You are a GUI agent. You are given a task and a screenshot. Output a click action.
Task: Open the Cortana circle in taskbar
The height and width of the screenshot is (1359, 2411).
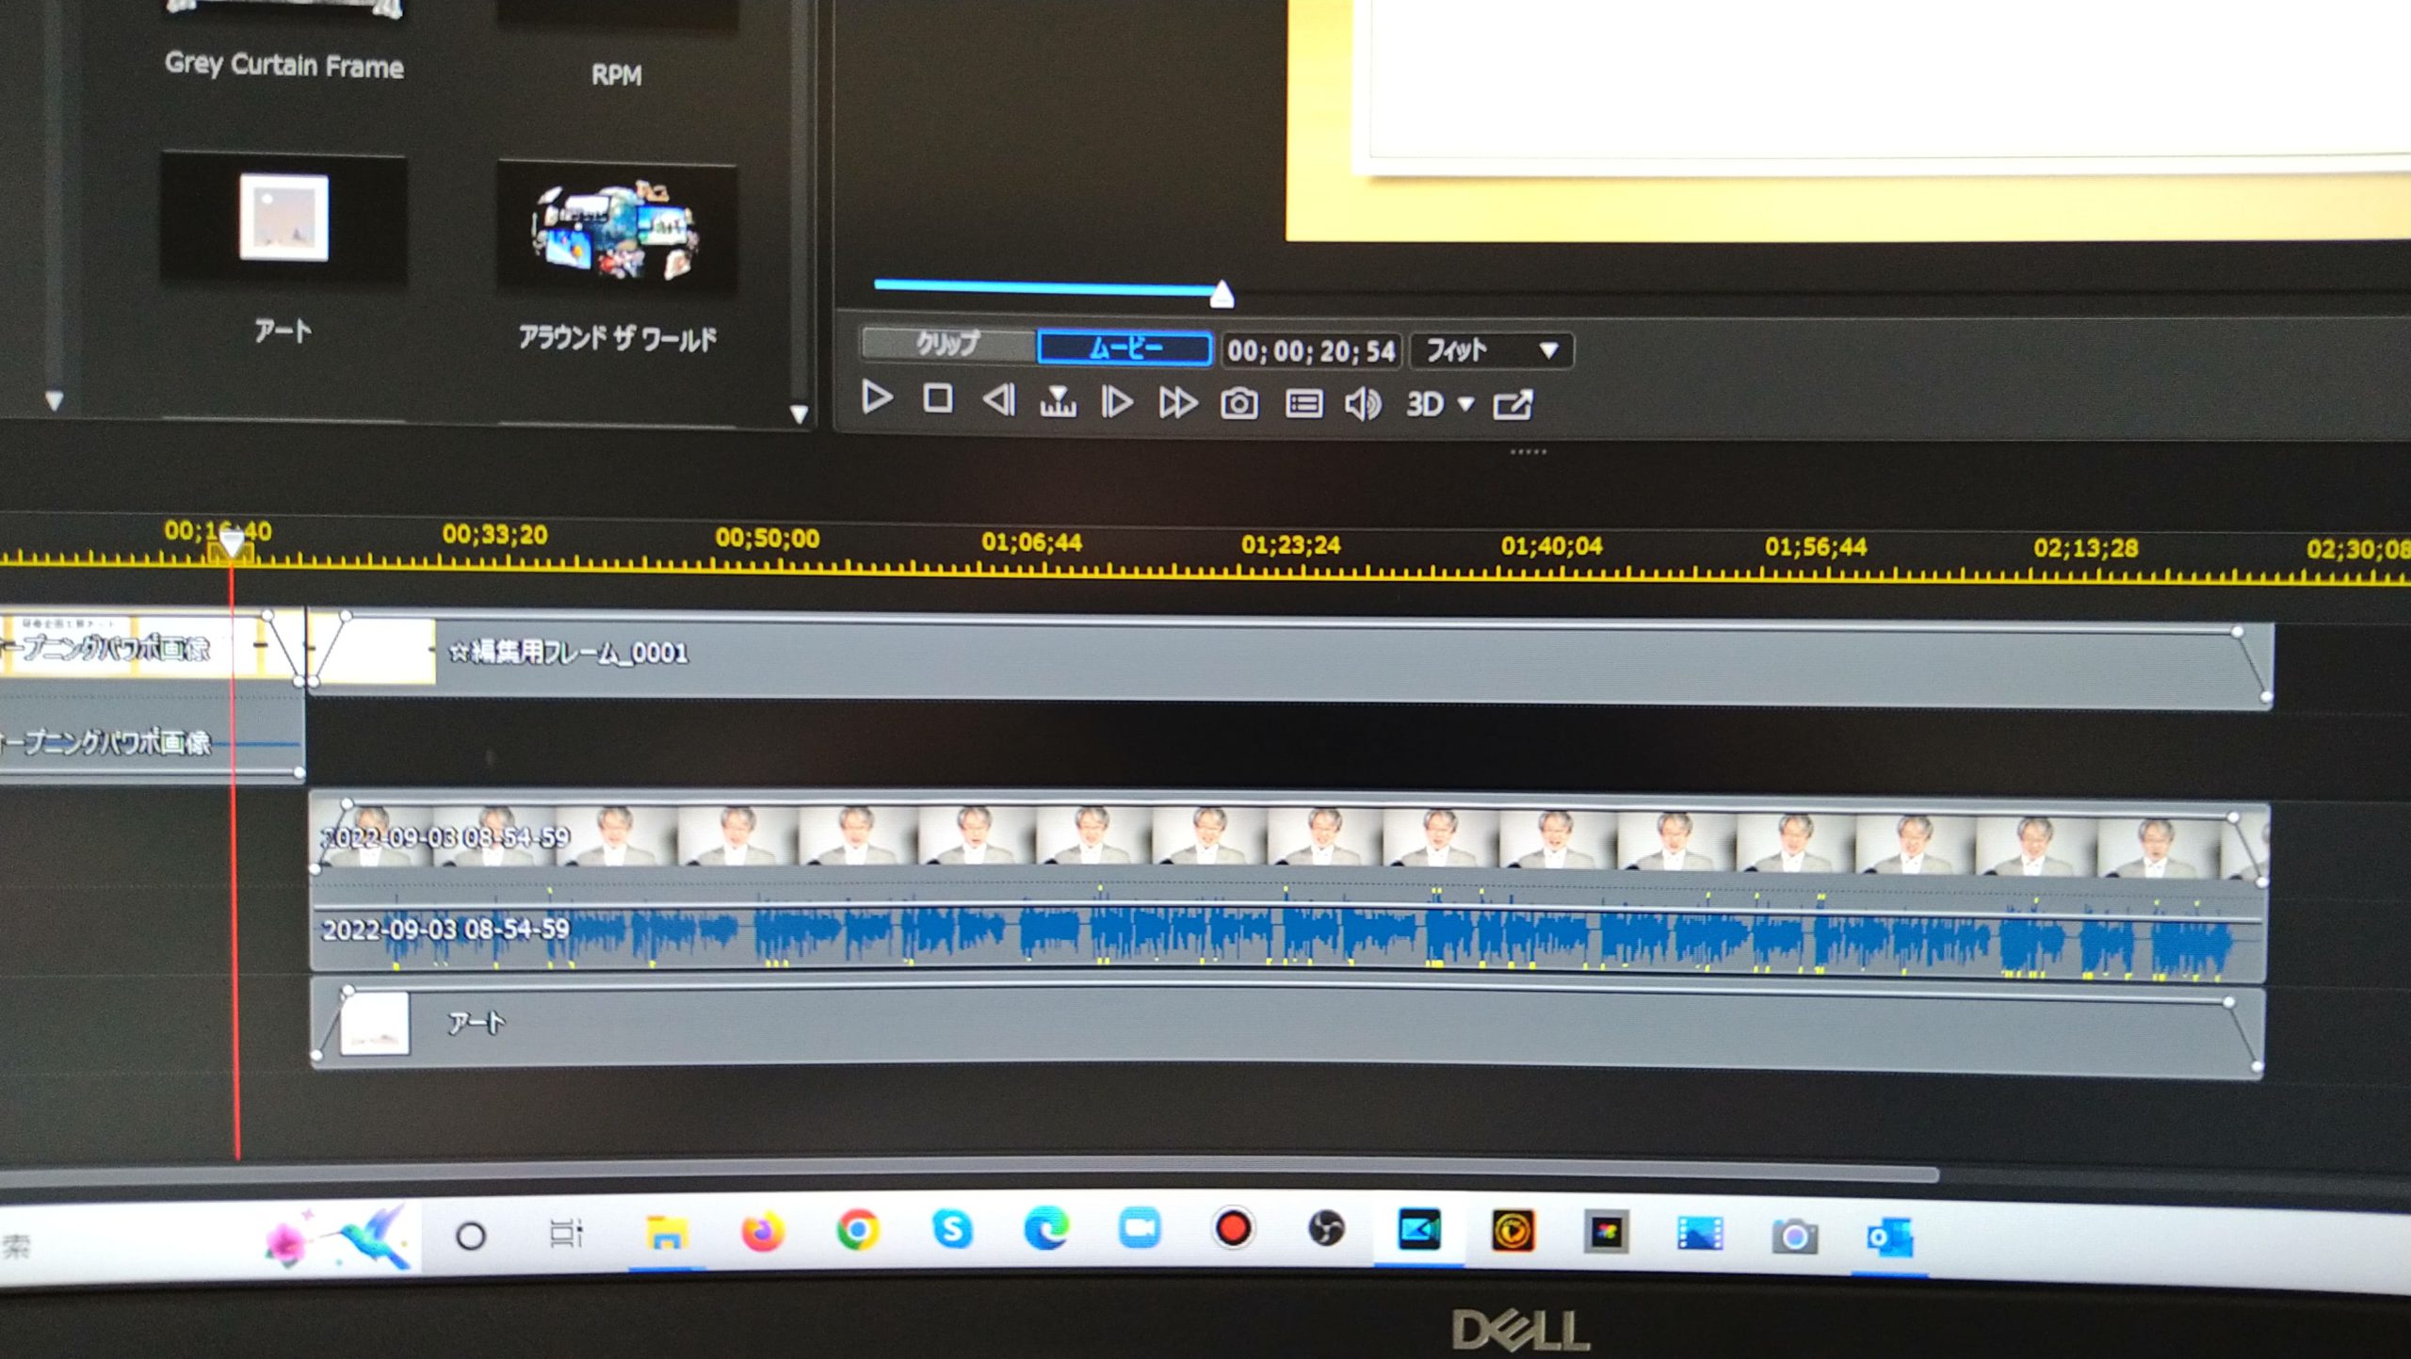pos(470,1235)
